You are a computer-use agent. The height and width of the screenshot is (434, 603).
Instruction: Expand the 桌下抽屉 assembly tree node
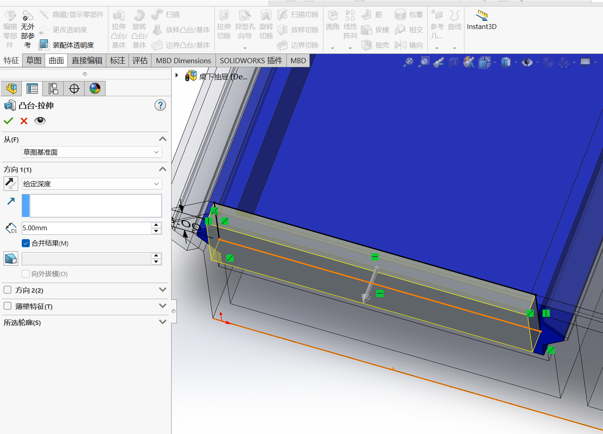pos(176,75)
